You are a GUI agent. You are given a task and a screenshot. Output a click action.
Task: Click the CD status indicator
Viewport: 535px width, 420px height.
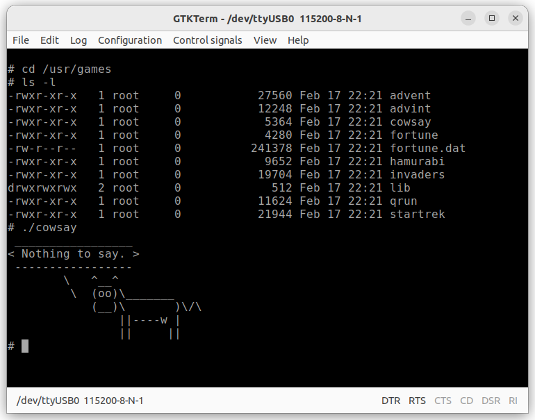[x=466, y=401]
